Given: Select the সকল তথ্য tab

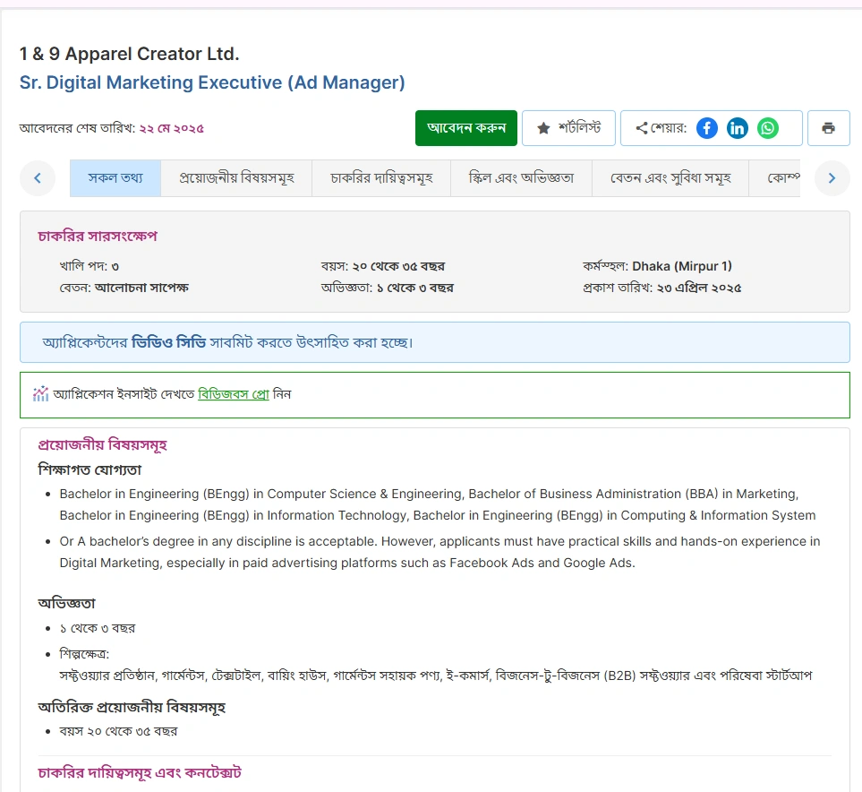Looking at the screenshot, I should [x=115, y=177].
